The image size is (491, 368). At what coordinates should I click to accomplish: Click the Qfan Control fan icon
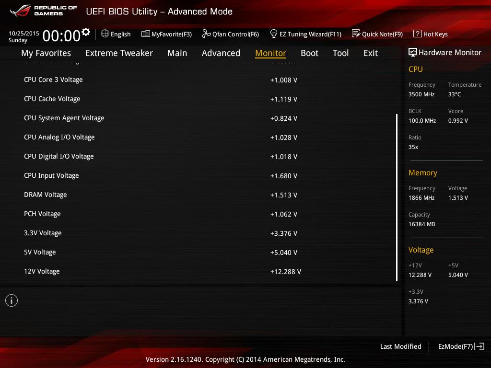[206, 34]
